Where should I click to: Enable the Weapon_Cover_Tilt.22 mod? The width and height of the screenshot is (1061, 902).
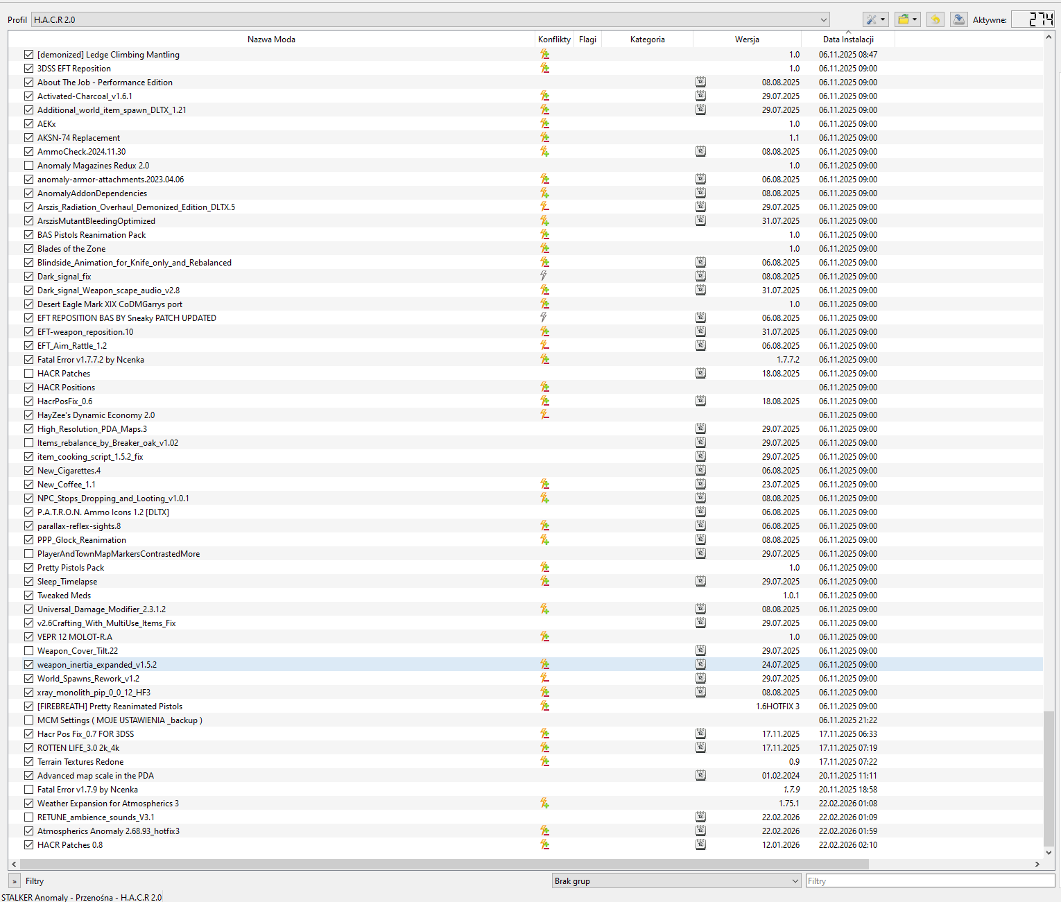point(28,651)
